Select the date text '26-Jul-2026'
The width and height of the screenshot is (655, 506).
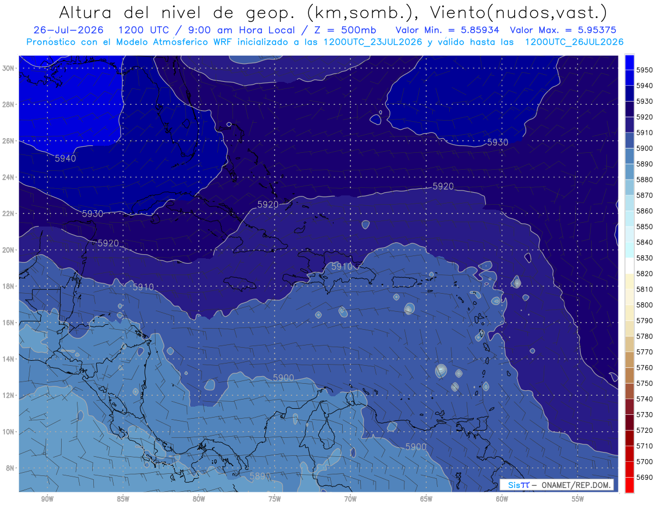point(68,30)
